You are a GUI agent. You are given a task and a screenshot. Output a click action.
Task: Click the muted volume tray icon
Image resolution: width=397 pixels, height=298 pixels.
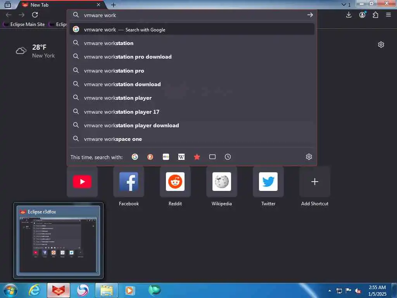pyautogui.click(x=358, y=291)
